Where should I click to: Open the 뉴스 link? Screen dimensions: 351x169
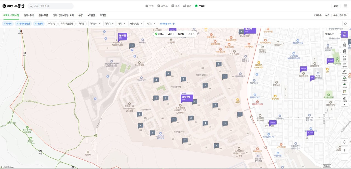[x=327, y=15]
